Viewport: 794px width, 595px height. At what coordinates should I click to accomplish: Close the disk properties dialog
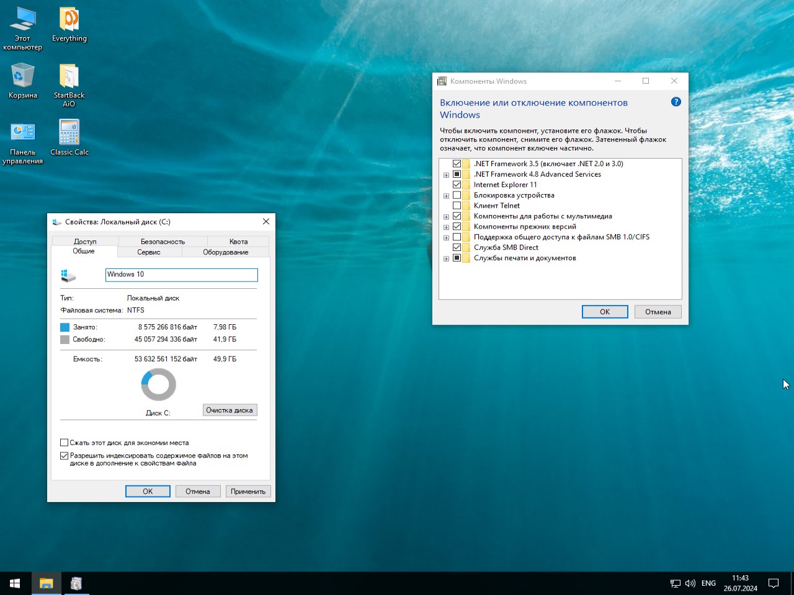click(266, 222)
